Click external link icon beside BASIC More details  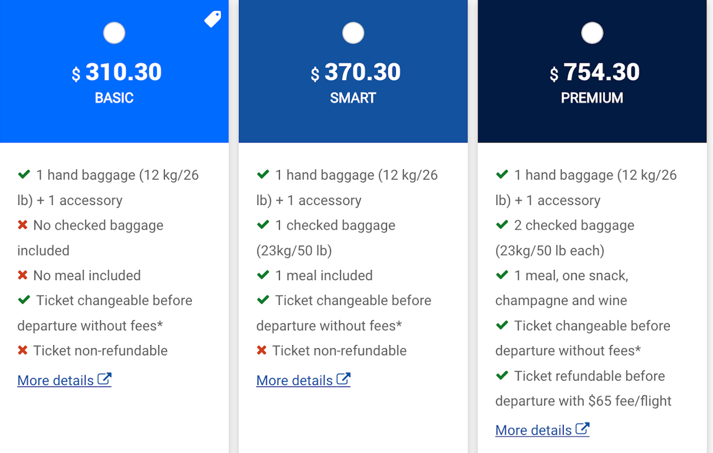pos(104,379)
